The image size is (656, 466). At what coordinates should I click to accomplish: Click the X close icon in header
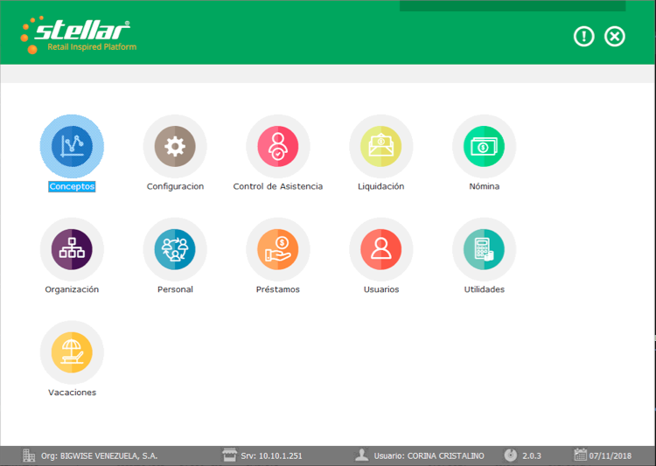(615, 37)
